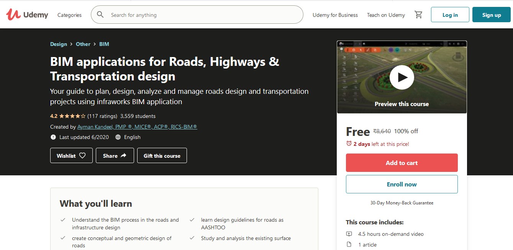The height and width of the screenshot is (250, 513).
Task: Click the Share button
Action: tap(115, 155)
